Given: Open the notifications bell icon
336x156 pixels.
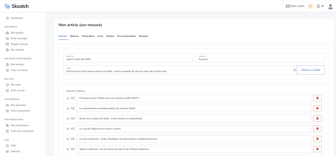Looking at the screenshot, I should 318,6.
